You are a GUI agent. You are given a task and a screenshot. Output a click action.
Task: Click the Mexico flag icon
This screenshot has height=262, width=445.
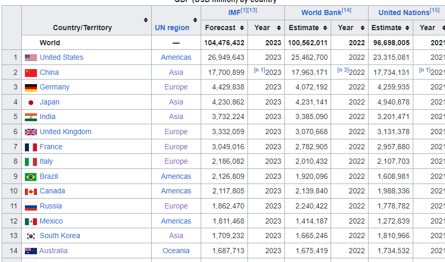(31, 221)
